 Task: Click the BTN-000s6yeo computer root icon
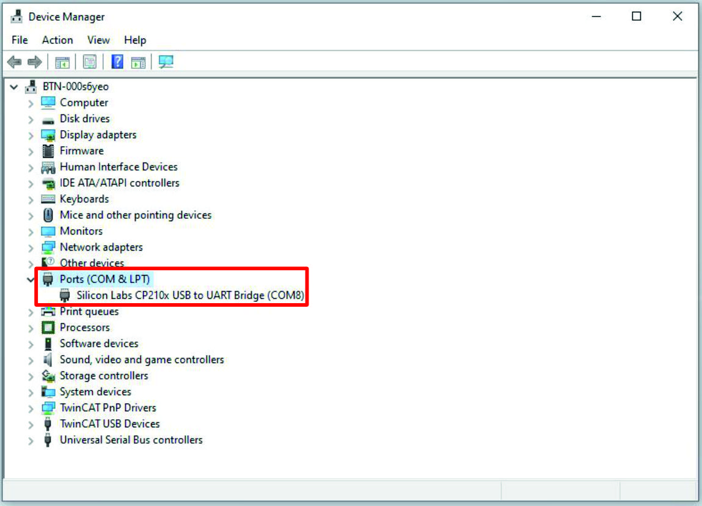(31, 86)
